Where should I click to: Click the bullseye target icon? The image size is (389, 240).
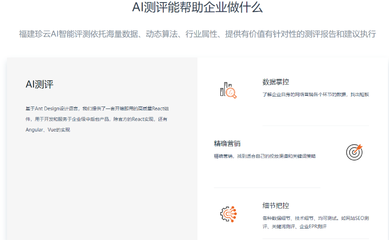pyautogui.click(x=354, y=152)
